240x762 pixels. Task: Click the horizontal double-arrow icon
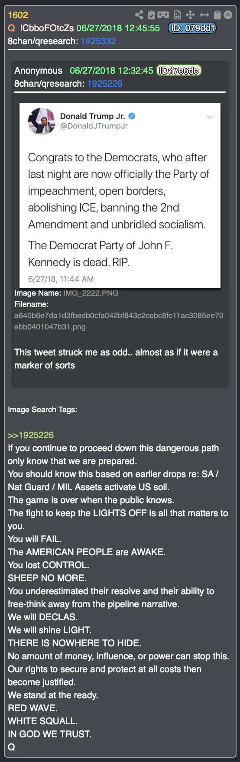(x=204, y=15)
